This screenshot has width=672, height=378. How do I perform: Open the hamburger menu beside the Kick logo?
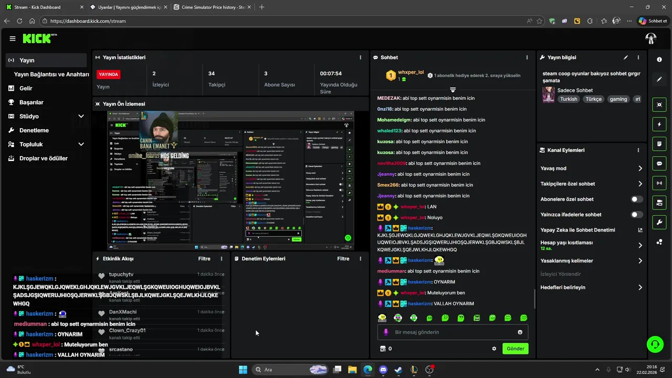[13, 38]
